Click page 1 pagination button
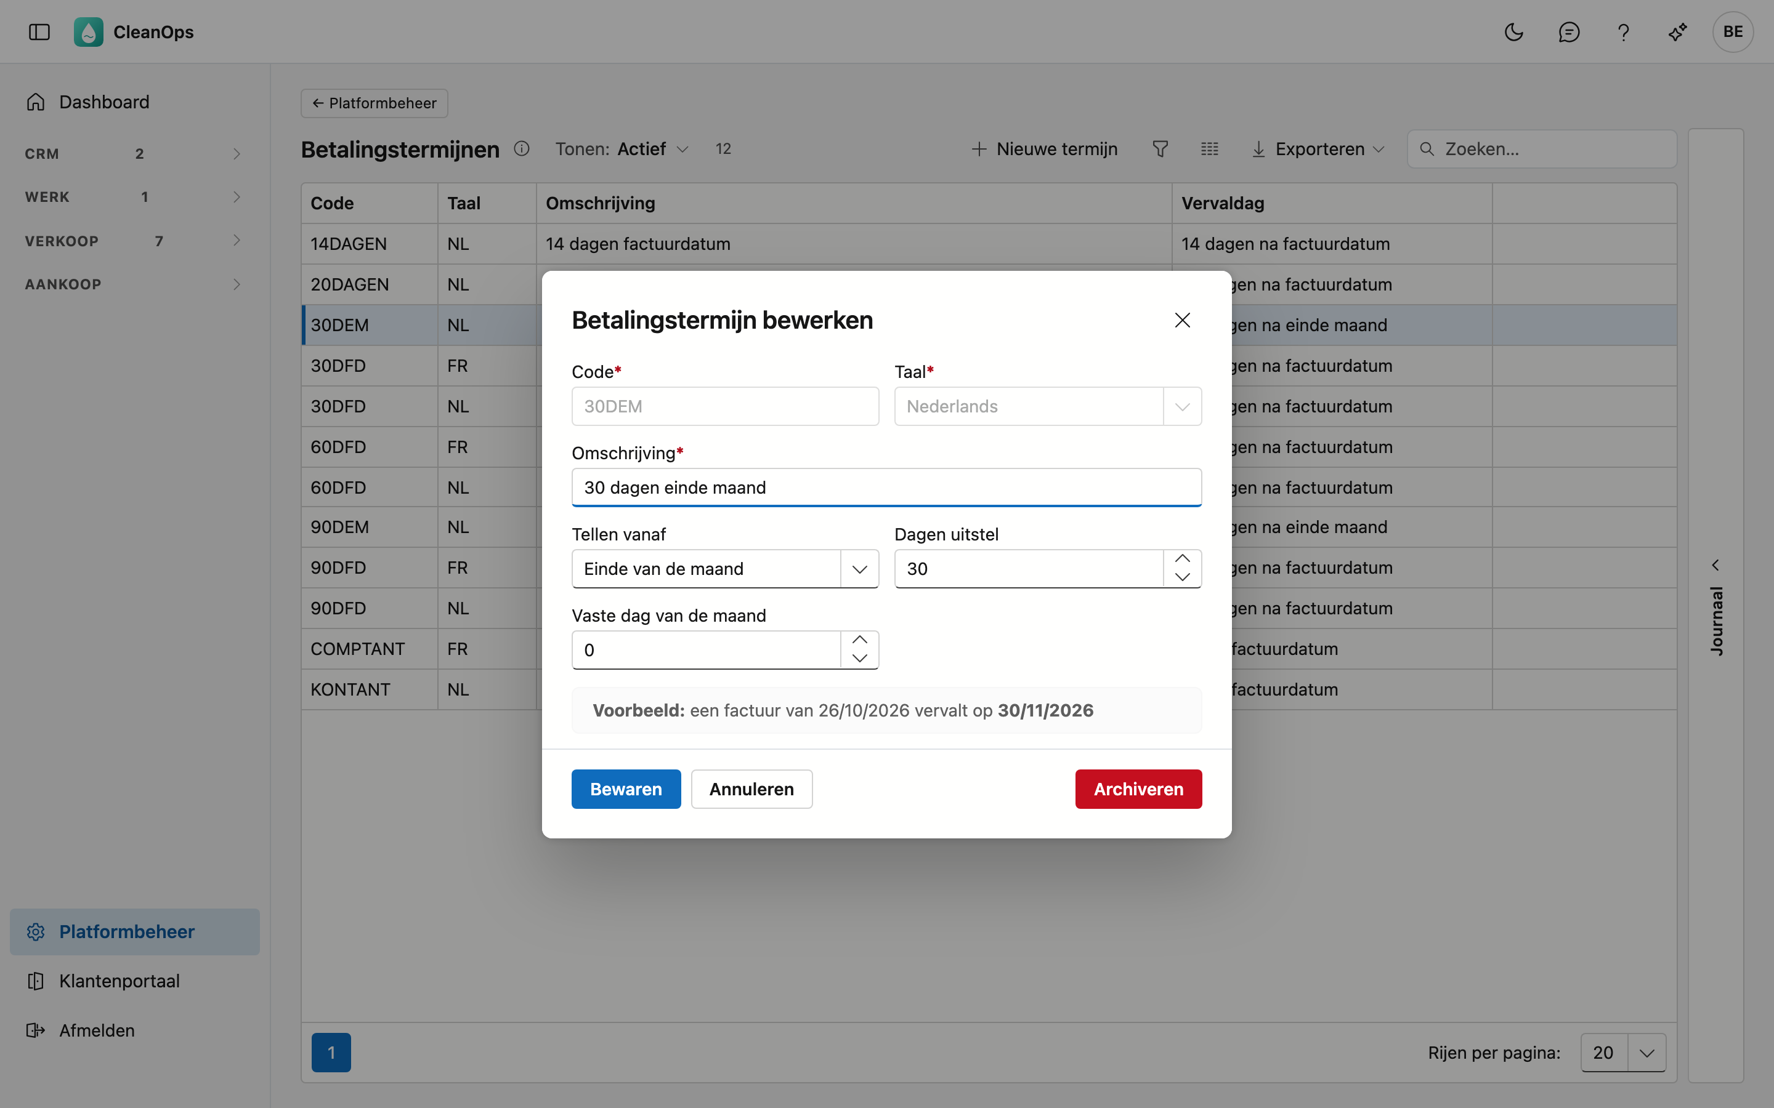Viewport: 1774px width, 1108px height. click(331, 1053)
